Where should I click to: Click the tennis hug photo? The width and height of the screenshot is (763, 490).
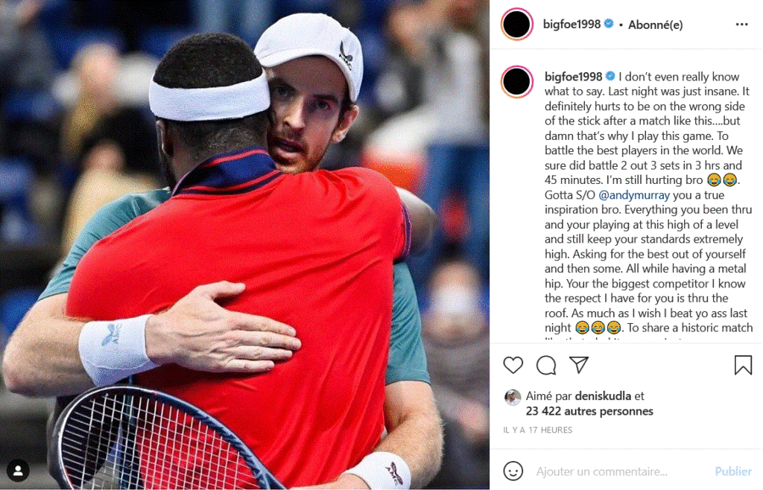pyautogui.click(x=244, y=245)
